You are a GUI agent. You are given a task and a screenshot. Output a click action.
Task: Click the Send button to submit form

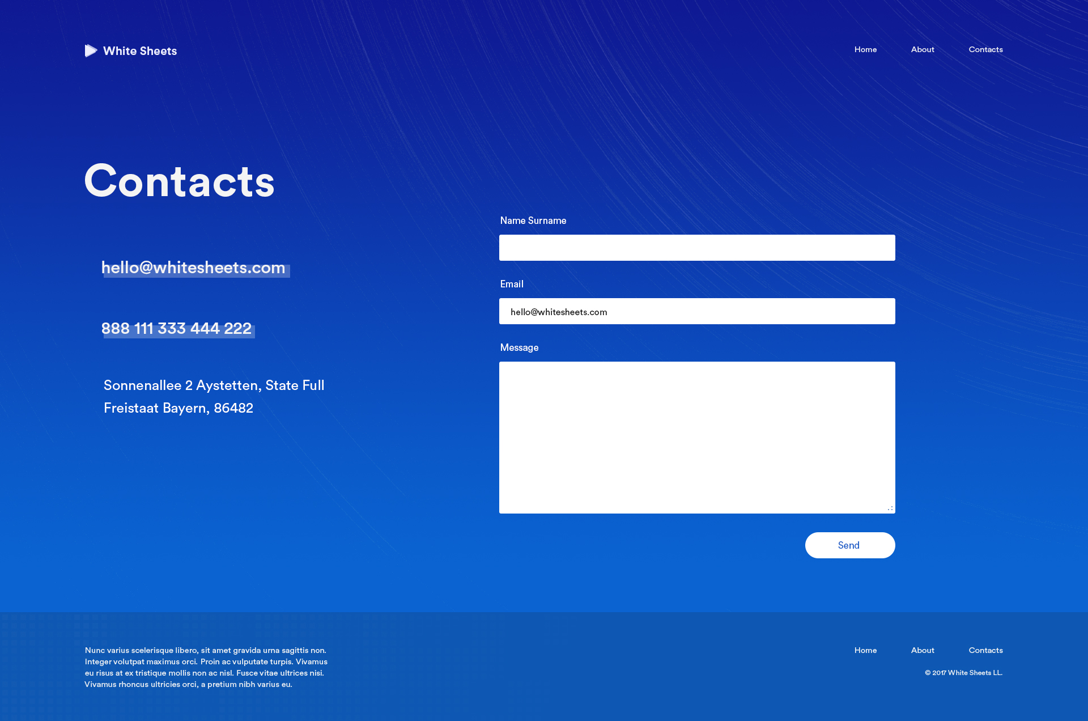click(x=850, y=545)
